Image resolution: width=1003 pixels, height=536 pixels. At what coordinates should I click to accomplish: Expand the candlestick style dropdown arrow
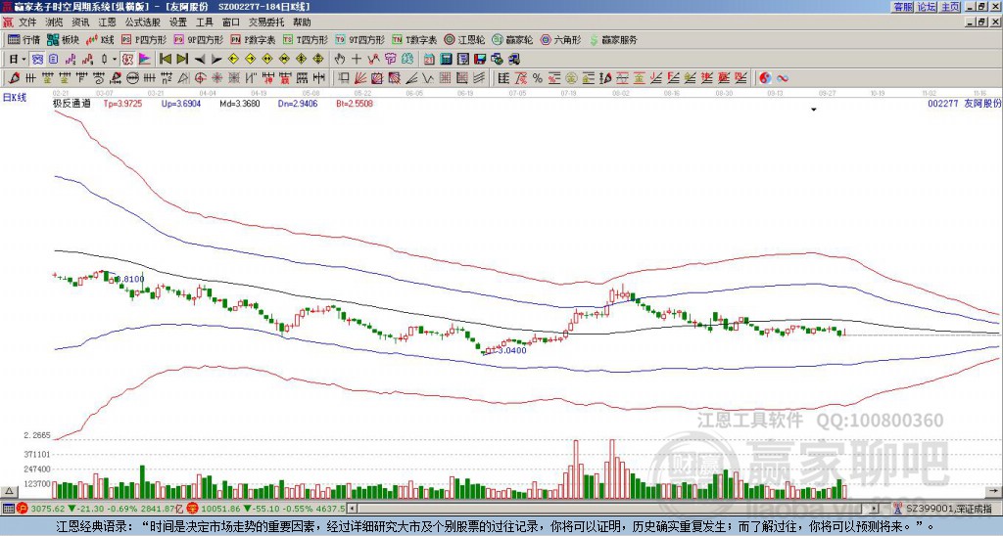[115, 59]
